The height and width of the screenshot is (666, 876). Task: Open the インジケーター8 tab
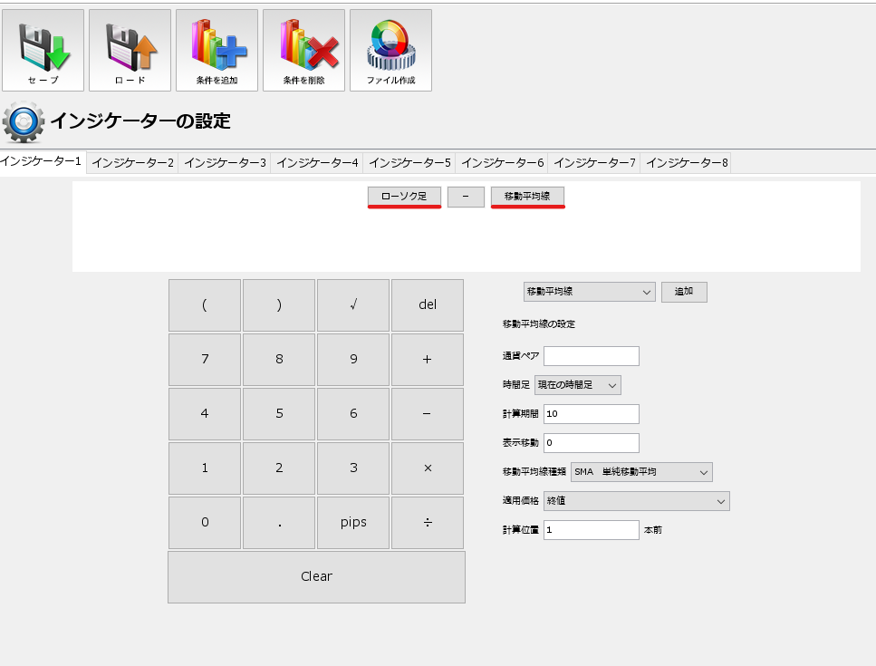tap(686, 162)
